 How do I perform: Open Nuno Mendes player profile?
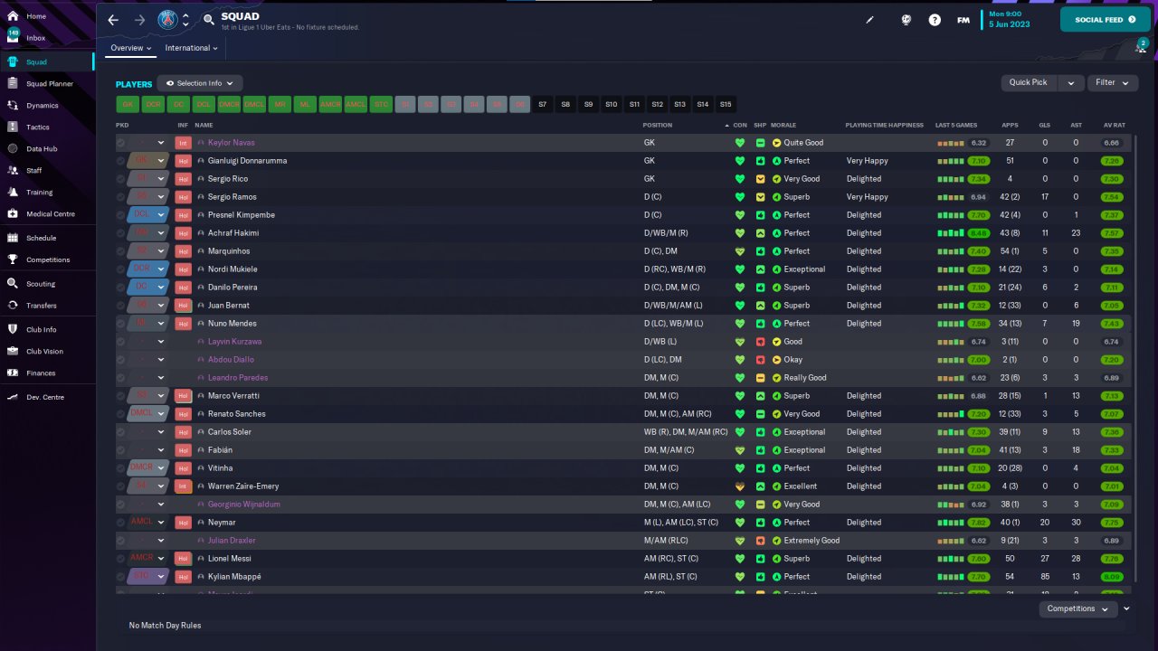pos(232,324)
